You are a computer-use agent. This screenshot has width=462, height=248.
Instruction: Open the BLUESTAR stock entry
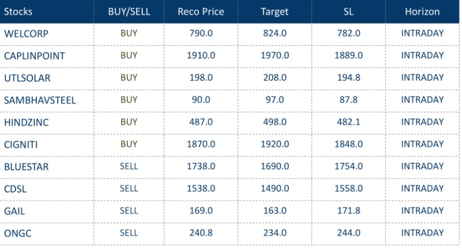[26, 167]
